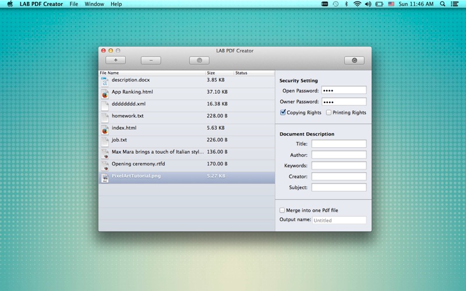
Task: Open Spotlight search in menu bar
Action: [443, 4]
